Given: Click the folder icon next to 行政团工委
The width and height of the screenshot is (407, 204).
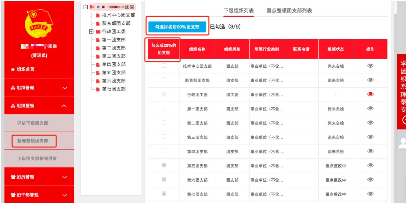Looking at the screenshot, I should (x=98, y=31).
